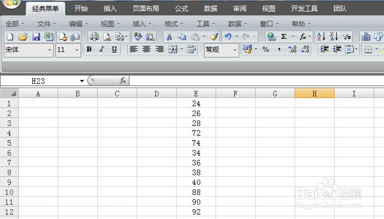Open Print Preview with the magnifier page icon
The height and width of the screenshot is (219, 384).
107,37
